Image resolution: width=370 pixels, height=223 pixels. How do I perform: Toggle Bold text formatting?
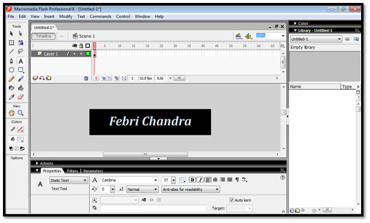coord(192,180)
